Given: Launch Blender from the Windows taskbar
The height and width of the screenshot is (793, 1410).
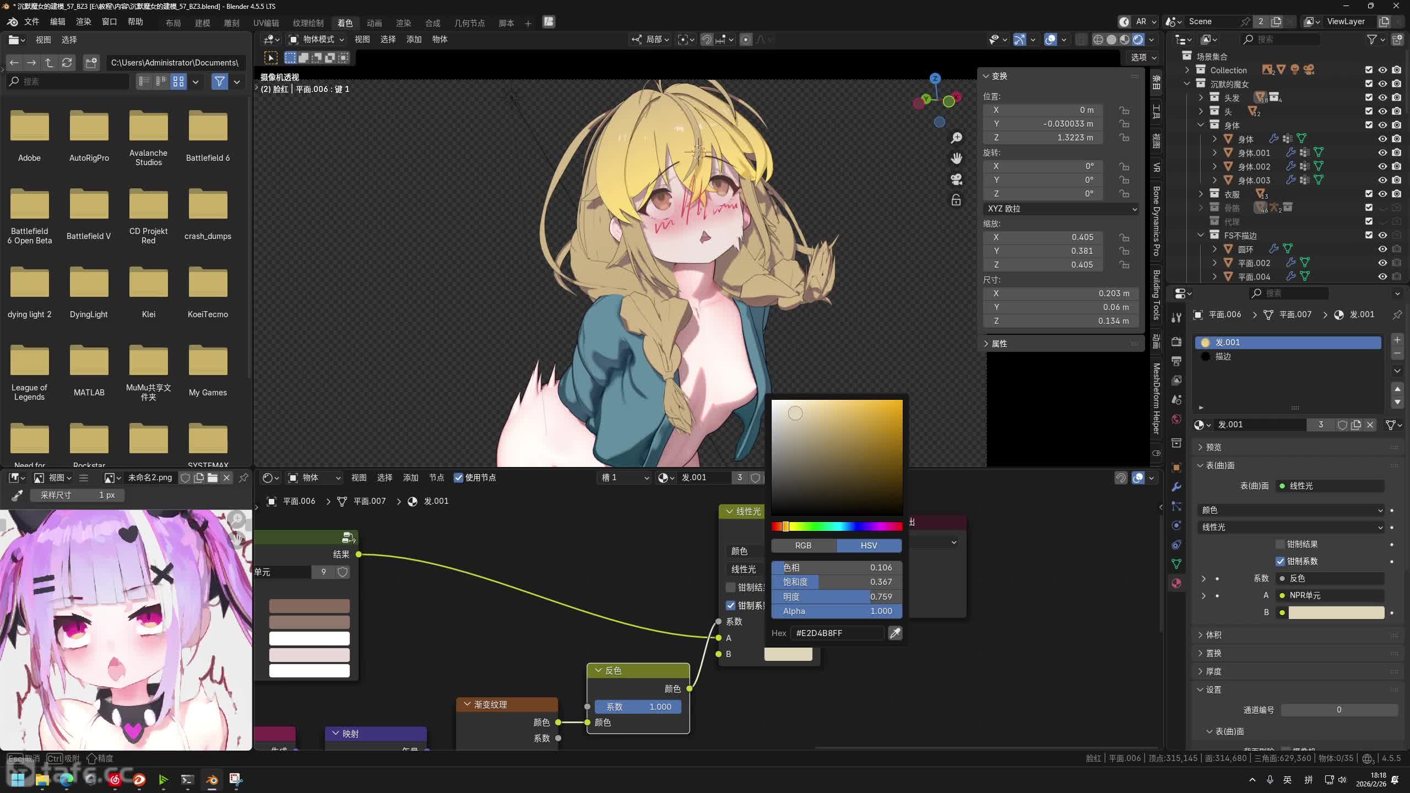Looking at the screenshot, I should pos(211,779).
